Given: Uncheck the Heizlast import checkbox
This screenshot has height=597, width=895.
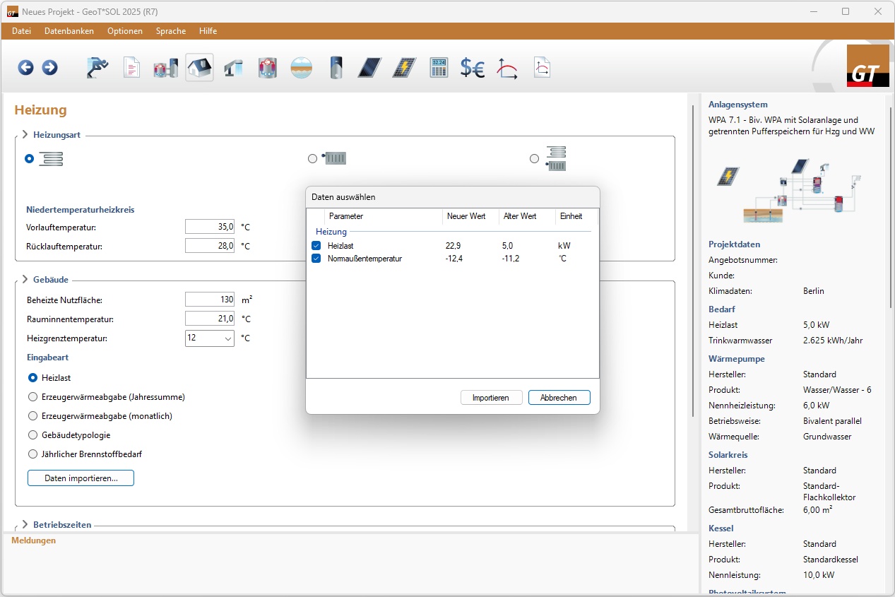Looking at the screenshot, I should coord(316,246).
